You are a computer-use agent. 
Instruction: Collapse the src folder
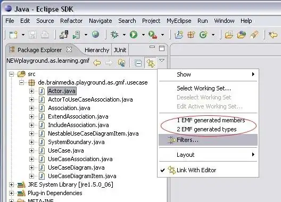(x=11, y=74)
